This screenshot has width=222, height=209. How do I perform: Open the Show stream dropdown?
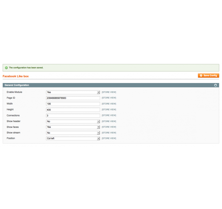coord(73,133)
